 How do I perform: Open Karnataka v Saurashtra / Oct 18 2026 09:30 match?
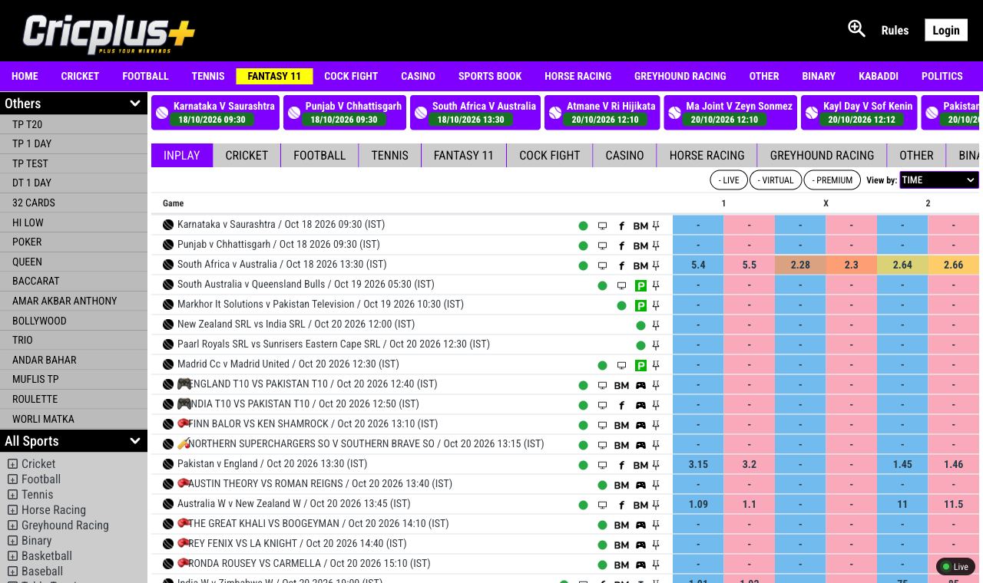(281, 225)
